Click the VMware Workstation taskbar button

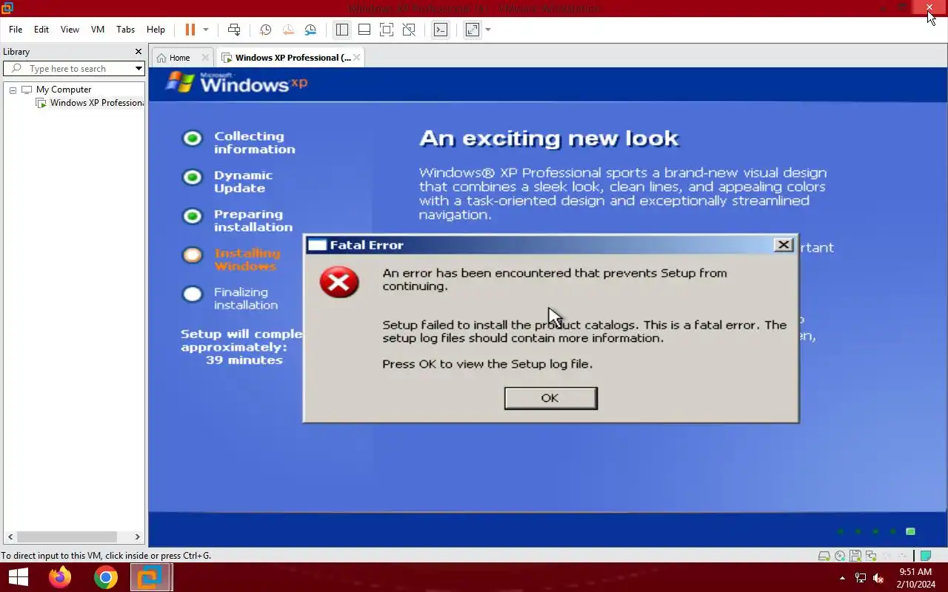151,577
